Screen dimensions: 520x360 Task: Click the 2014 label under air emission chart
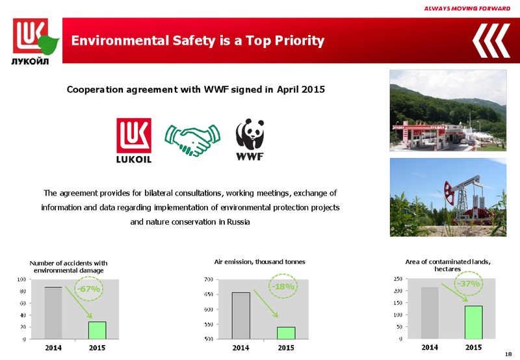click(240, 348)
